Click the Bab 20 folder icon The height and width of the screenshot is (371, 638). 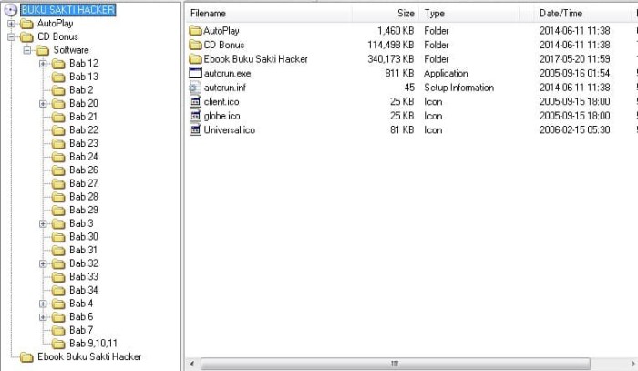click(x=58, y=104)
